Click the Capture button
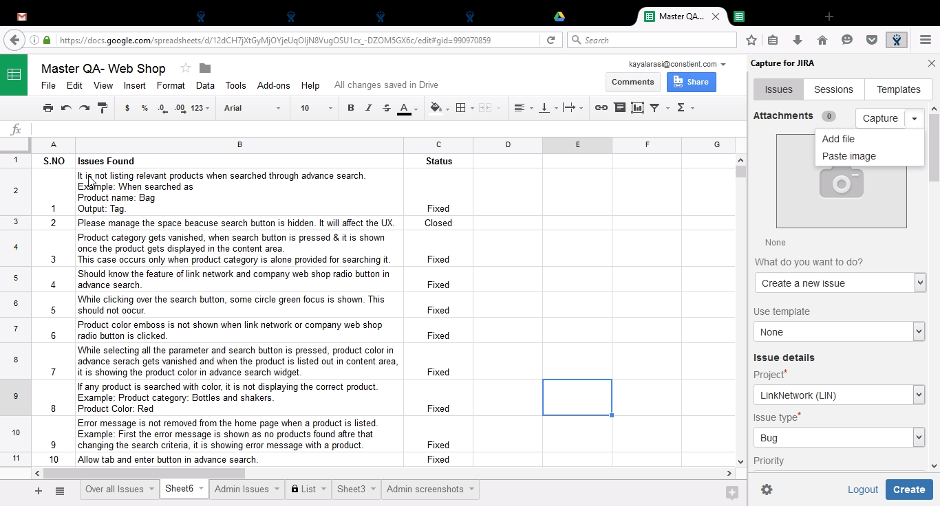The width and height of the screenshot is (940, 506). (x=880, y=118)
